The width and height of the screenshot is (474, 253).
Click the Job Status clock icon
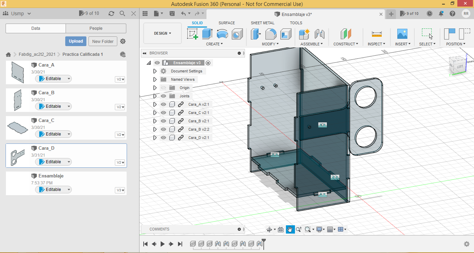click(x=430, y=14)
